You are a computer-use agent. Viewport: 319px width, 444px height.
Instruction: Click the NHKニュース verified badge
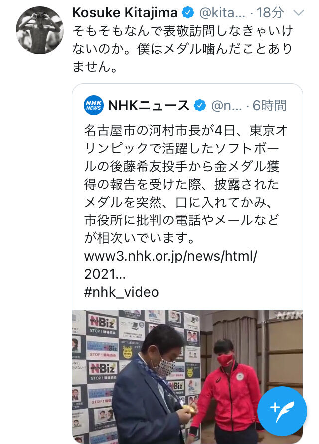click(200, 106)
